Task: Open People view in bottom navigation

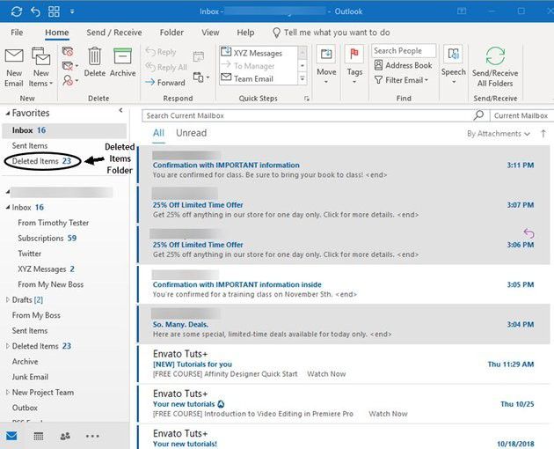Action: (65, 436)
